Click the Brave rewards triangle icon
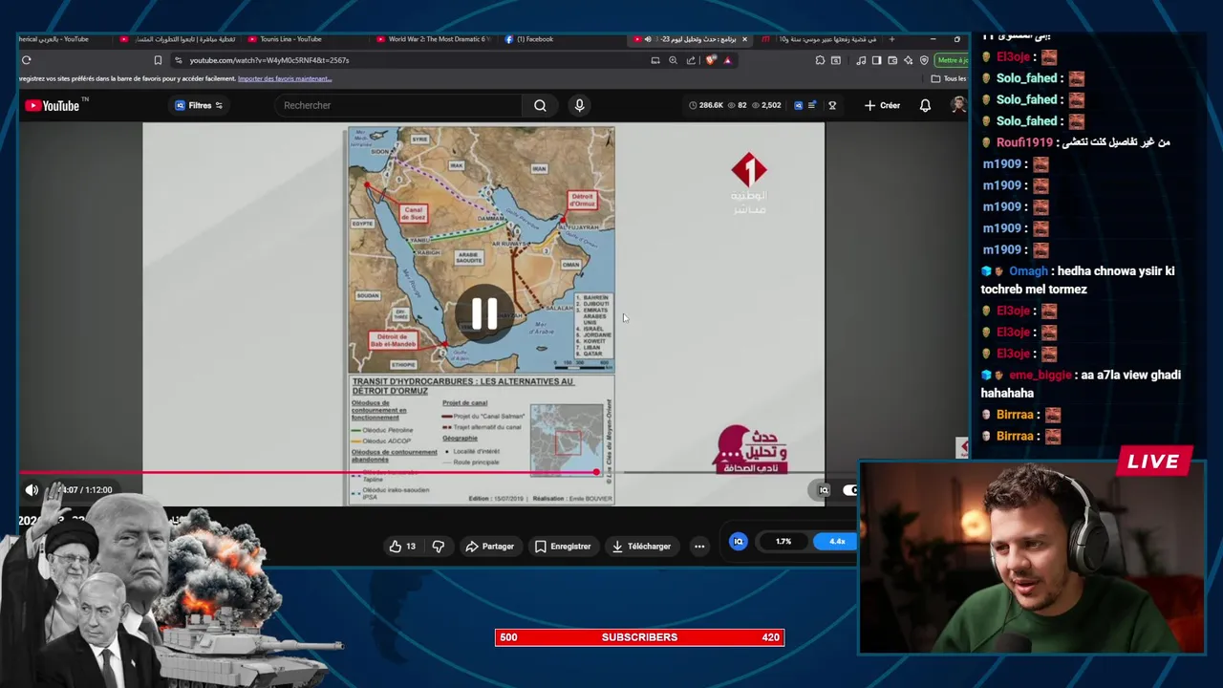The image size is (1223, 688). [x=727, y=60]
